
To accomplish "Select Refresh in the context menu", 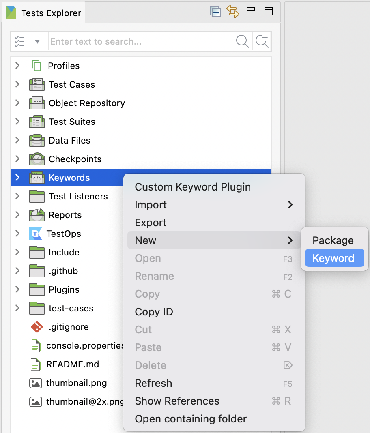I will click(x=153, y=383).
